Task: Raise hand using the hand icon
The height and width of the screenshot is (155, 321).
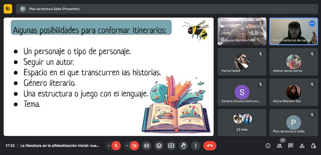Action: coord(184,146)
